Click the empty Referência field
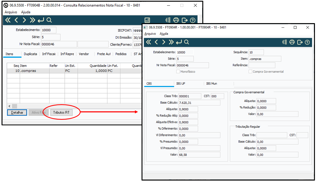 click(262, 65)
